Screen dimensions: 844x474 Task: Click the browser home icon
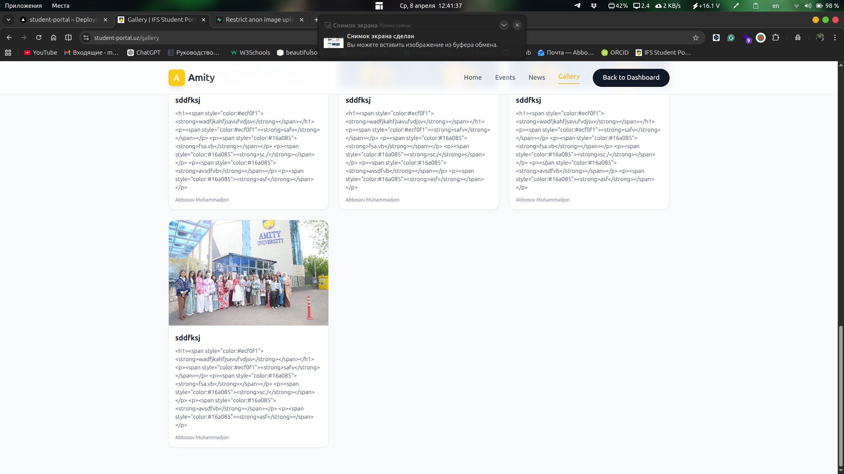pyautogui.click(x=53, y=38)
